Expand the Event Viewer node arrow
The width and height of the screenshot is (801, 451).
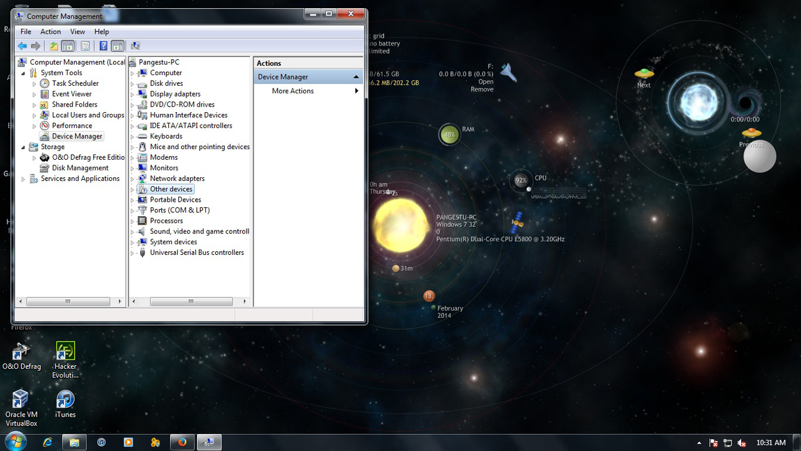coord(34,94)
